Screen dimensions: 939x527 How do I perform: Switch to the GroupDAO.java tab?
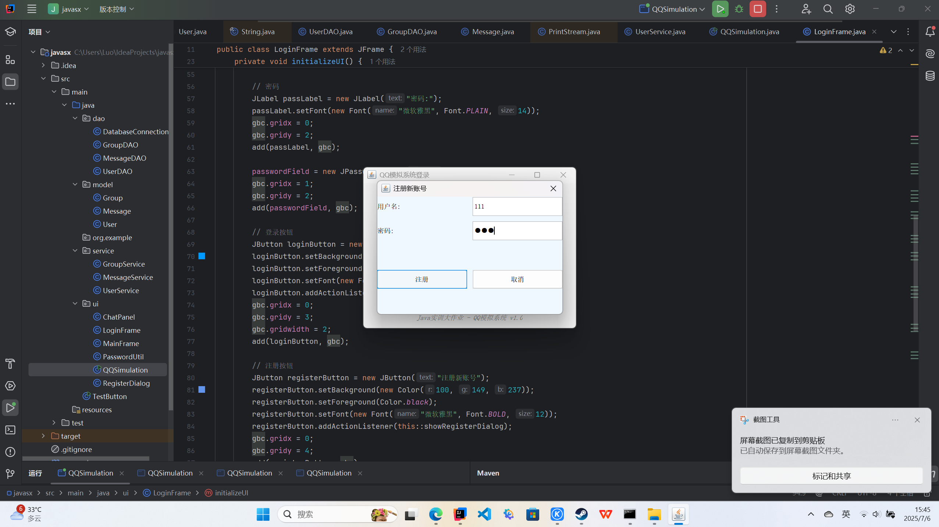coord(412,32)
